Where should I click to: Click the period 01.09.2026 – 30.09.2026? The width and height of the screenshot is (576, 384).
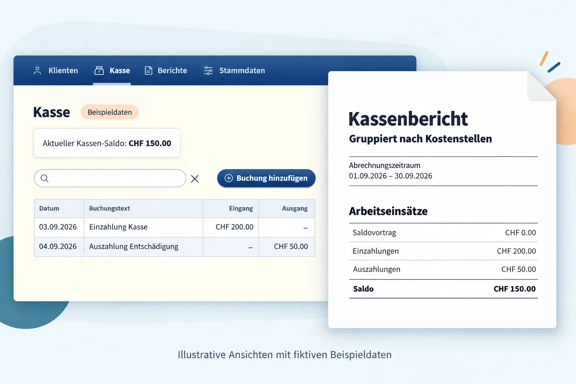[x=390, y=176]
